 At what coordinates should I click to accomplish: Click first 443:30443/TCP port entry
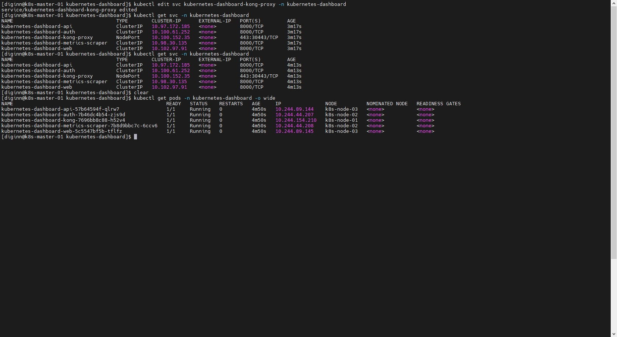[259, 38]
